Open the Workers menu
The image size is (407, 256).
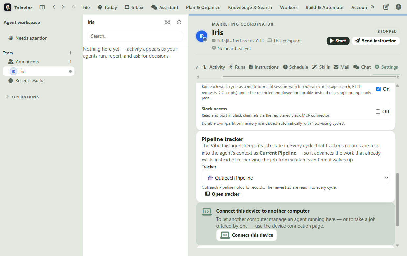[x=289, y=7]
